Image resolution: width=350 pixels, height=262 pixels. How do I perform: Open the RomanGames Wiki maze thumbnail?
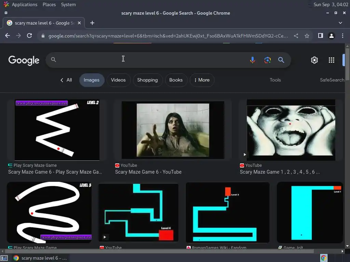[x=227, y=212]
